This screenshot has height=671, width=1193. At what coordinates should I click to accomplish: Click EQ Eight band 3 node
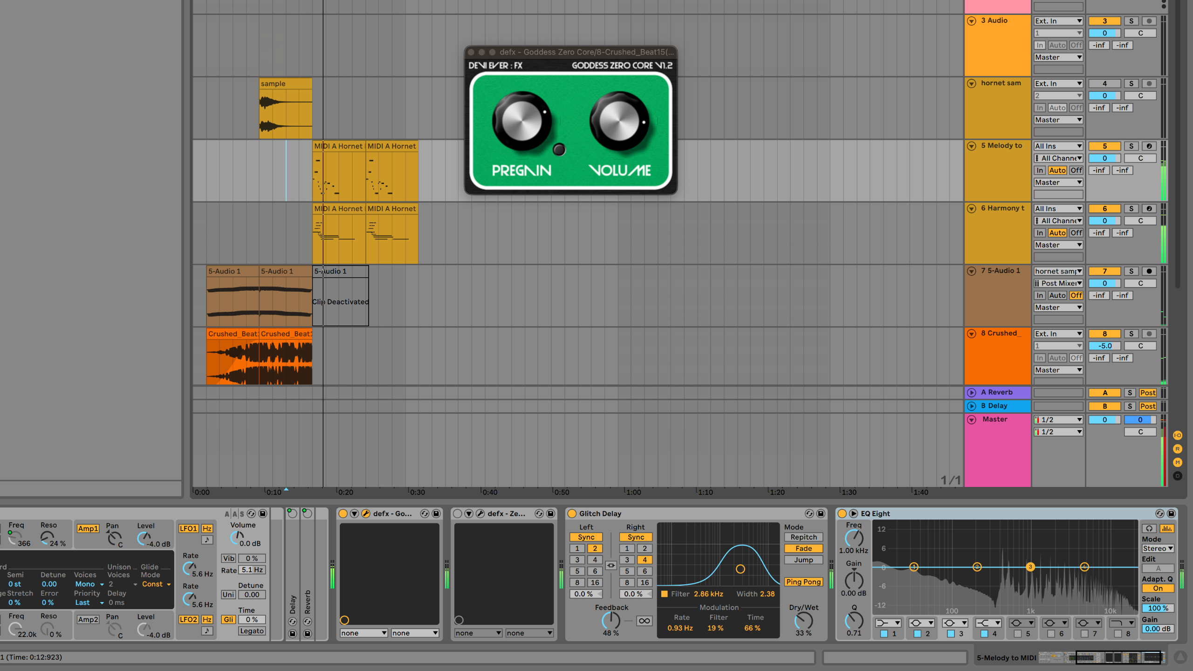point(1030,567)
